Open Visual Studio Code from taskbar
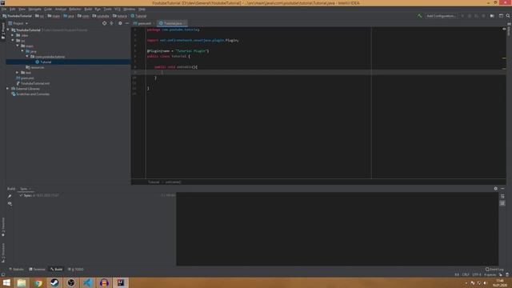 coord(88,282)
